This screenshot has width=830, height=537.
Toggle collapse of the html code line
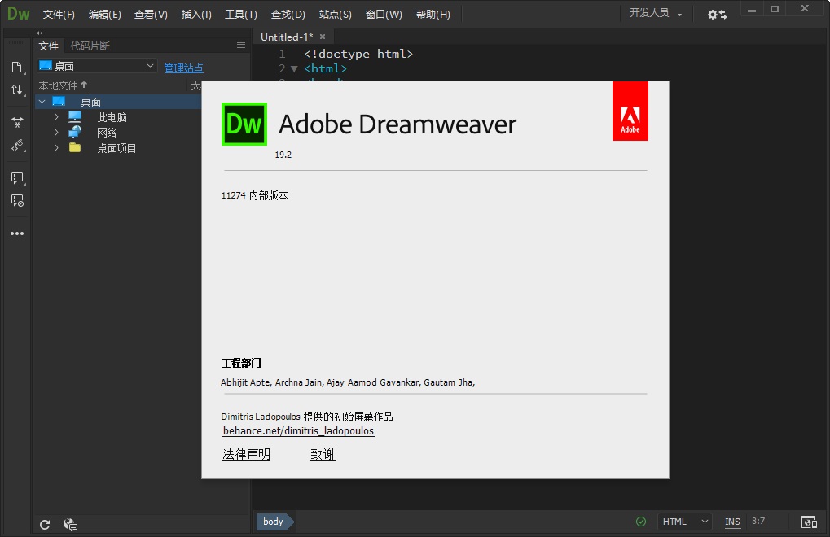(x=293, y=68)
